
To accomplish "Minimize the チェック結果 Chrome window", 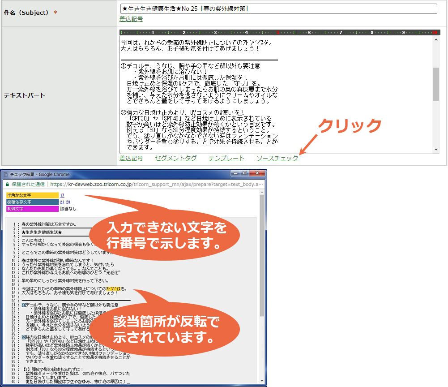I will tap(235, 173).
